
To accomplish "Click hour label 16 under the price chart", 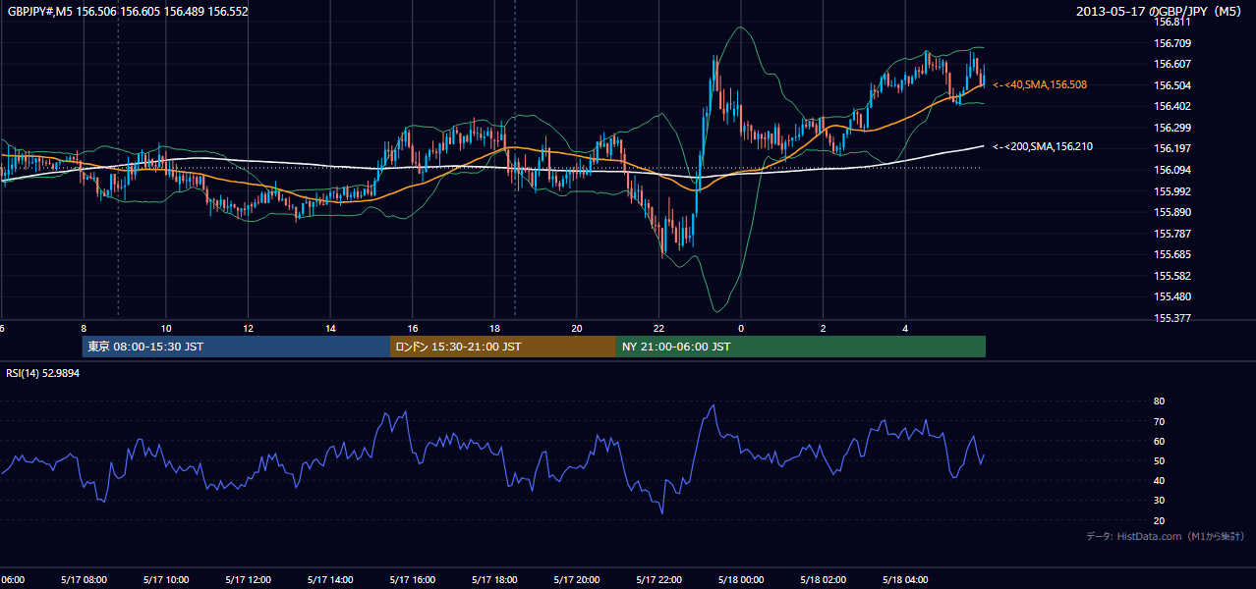I will tap(413, 328).
